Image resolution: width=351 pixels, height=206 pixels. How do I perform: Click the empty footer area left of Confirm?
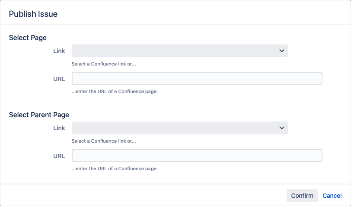click(x=143, y=195)
